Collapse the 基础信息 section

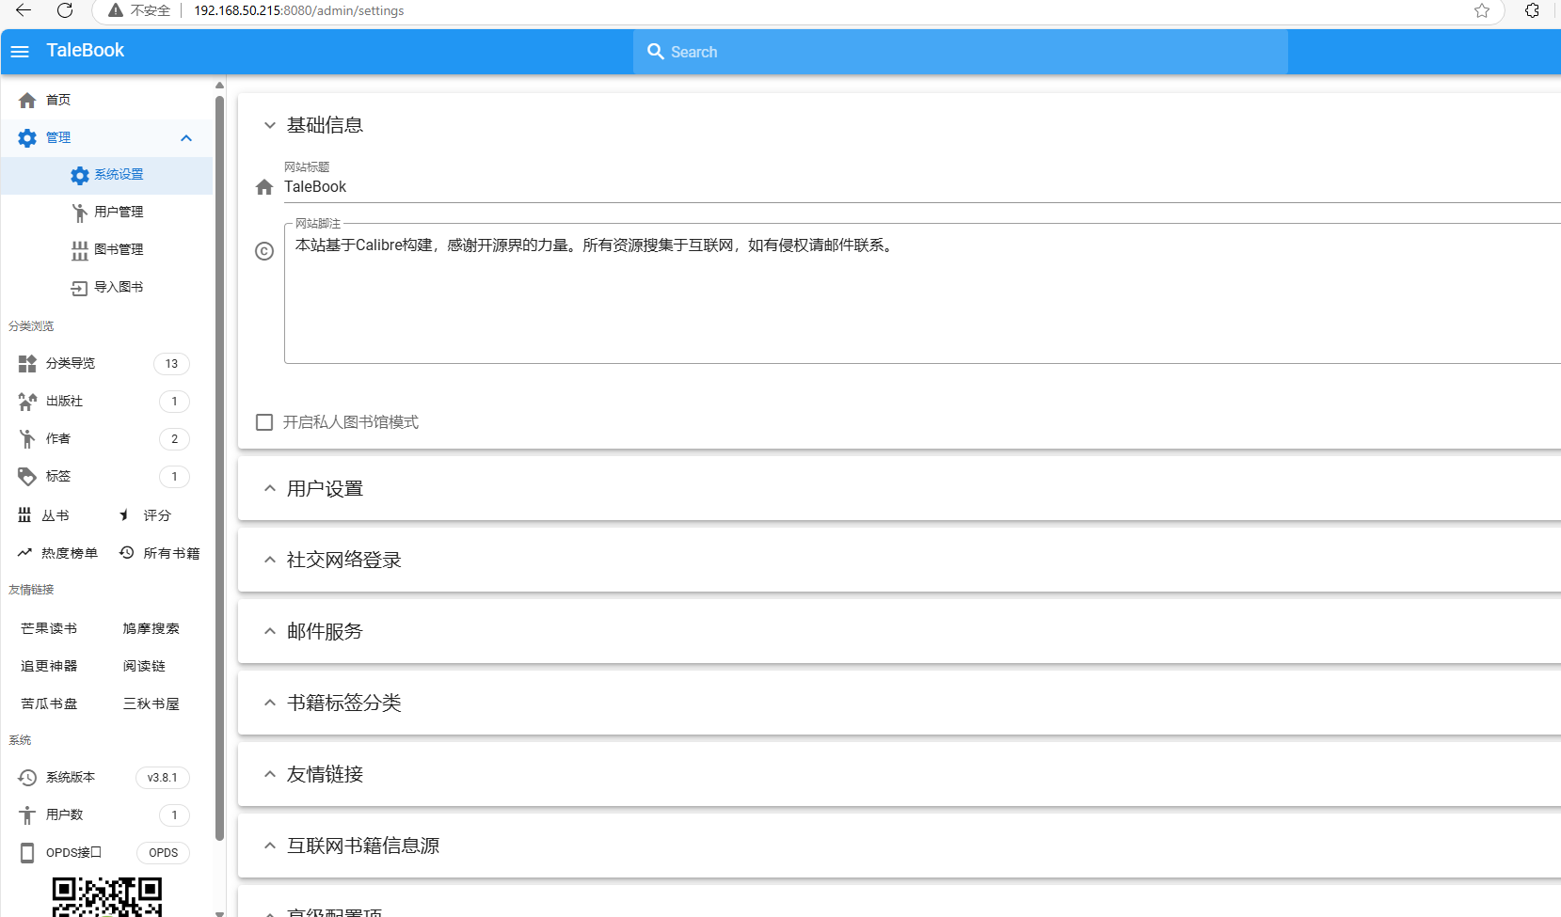coord(269,125)
